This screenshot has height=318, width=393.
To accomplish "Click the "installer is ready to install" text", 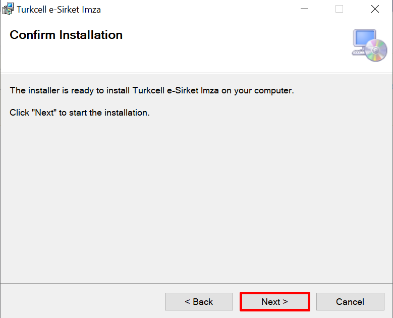I will [x=152, y=90].
